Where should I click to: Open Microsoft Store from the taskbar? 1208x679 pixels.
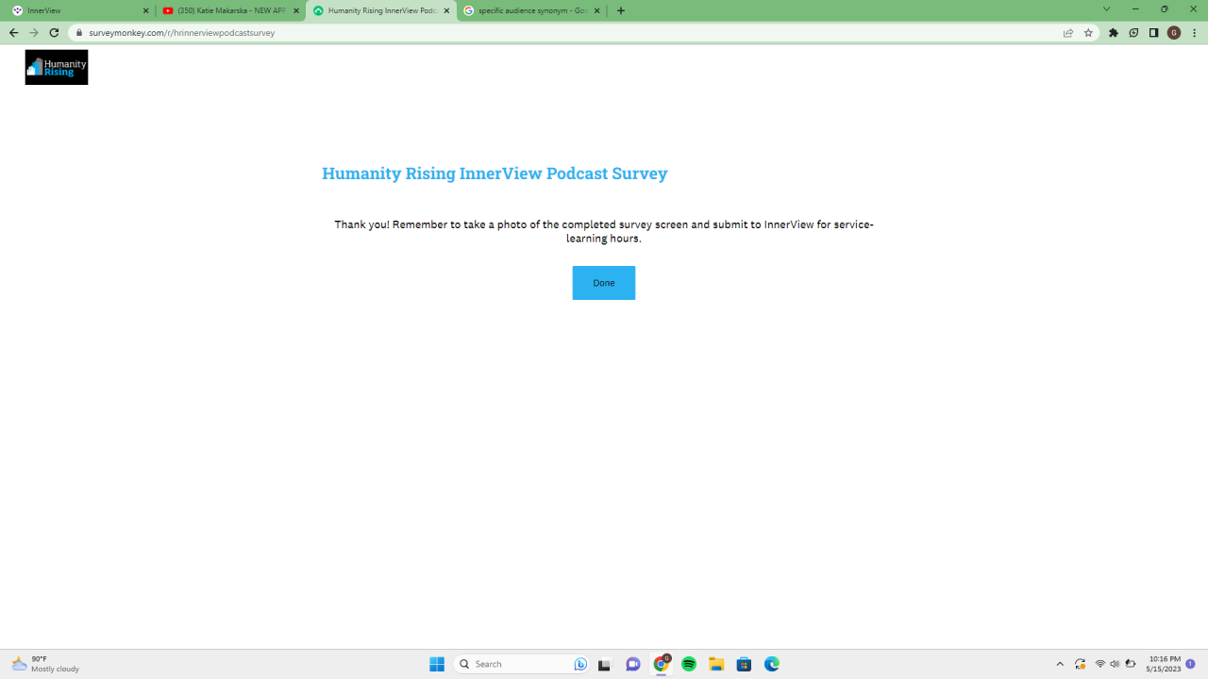[x=744, y=664]
